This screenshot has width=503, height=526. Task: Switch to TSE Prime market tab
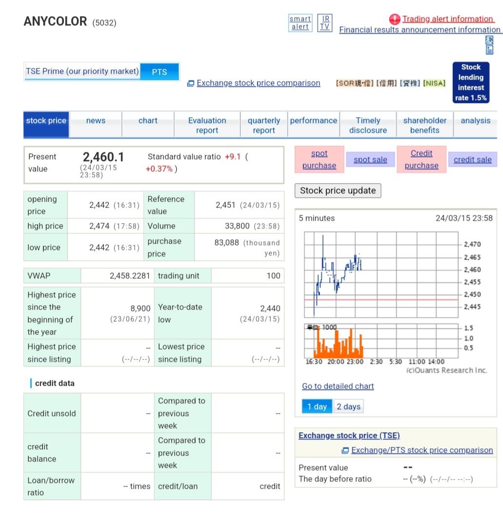[82, 71]
